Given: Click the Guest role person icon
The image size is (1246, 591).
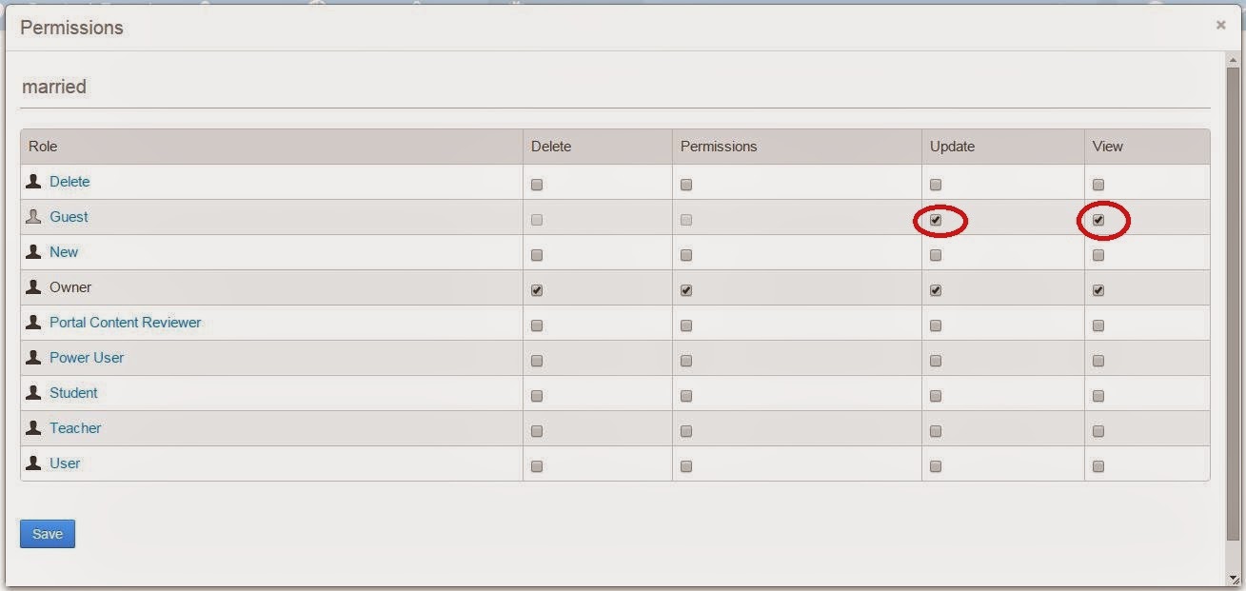Looking at the screenshot, I should [35, 216].
